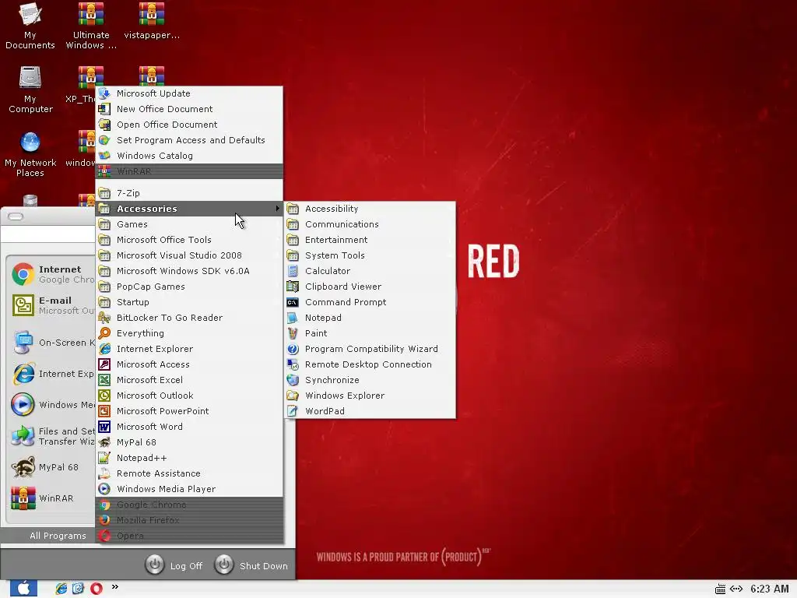Open Google Chrome at bottom of program list
This screenshot has width=797, height=598.
coord(189,505)
